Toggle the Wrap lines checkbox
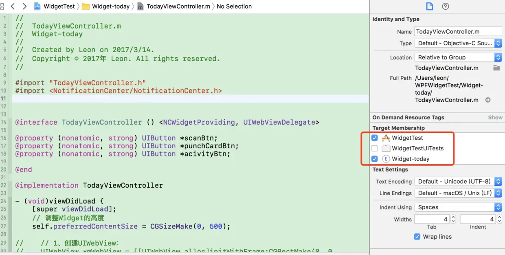The image size is (505, 255). click(417, 237)
